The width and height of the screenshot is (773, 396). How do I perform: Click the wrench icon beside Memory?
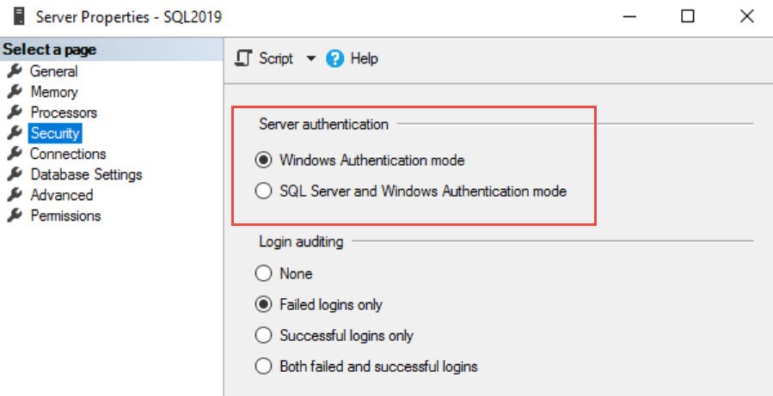(15, 92)
